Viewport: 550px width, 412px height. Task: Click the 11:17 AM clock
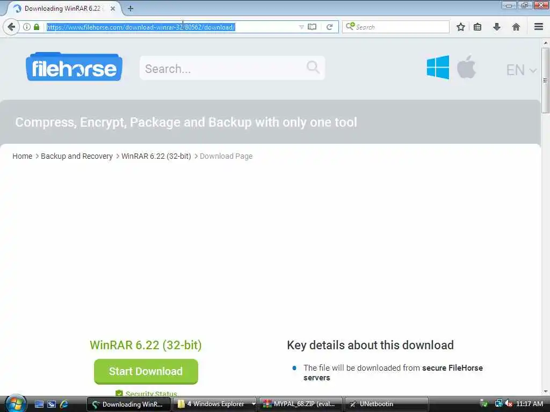(x=530, y=403)
